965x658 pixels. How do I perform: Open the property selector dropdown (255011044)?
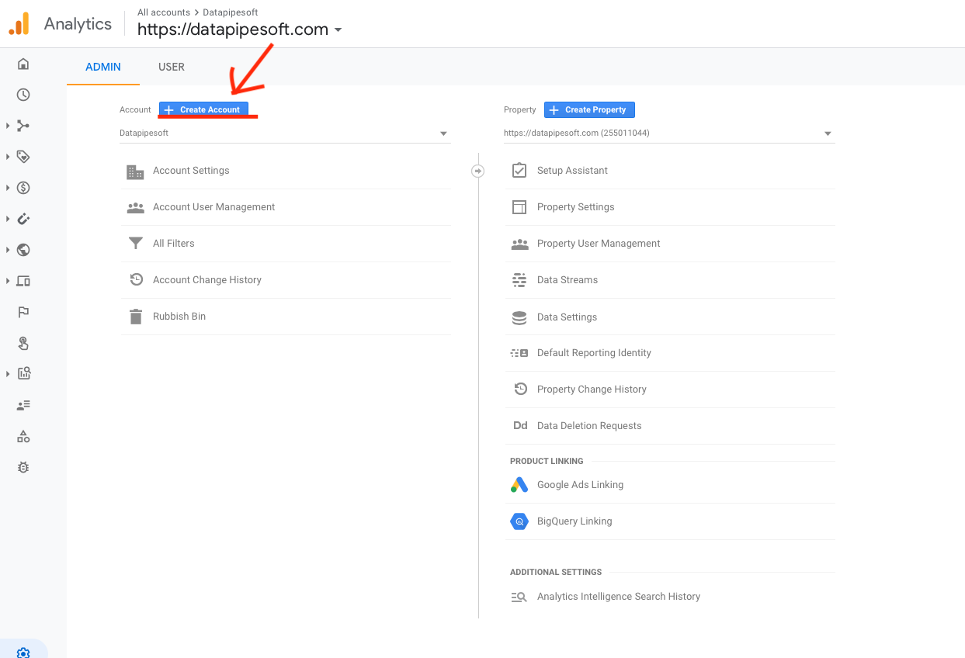669,133
